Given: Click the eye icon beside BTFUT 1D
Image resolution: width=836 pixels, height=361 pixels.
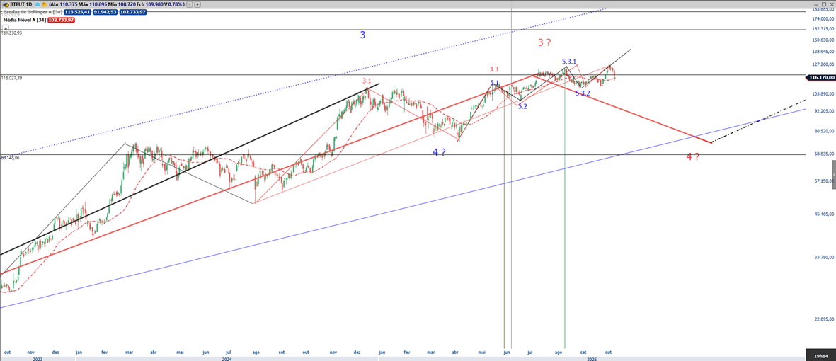Looking at the screenshot, I should [6, 4].
